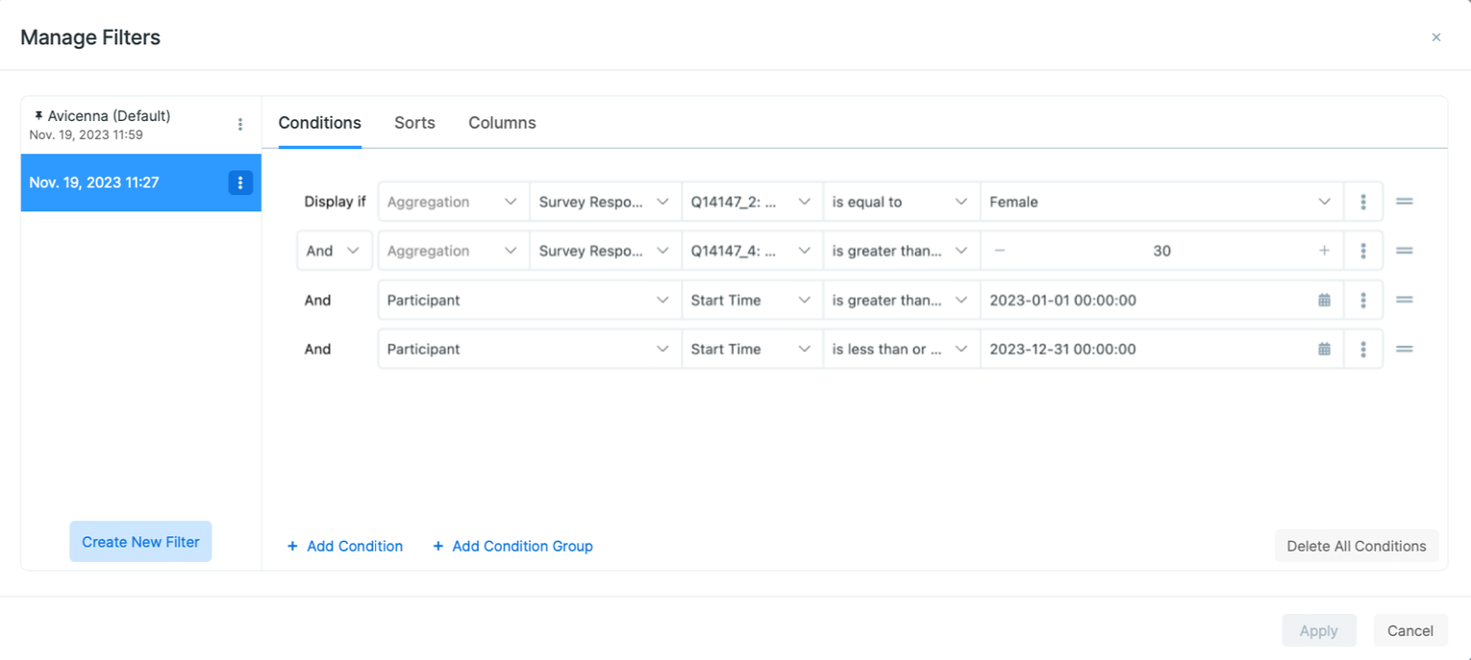Increment the value 30 using the plus
The width and height of the screenshot is (1471, 660).
tap(1324, 250)
